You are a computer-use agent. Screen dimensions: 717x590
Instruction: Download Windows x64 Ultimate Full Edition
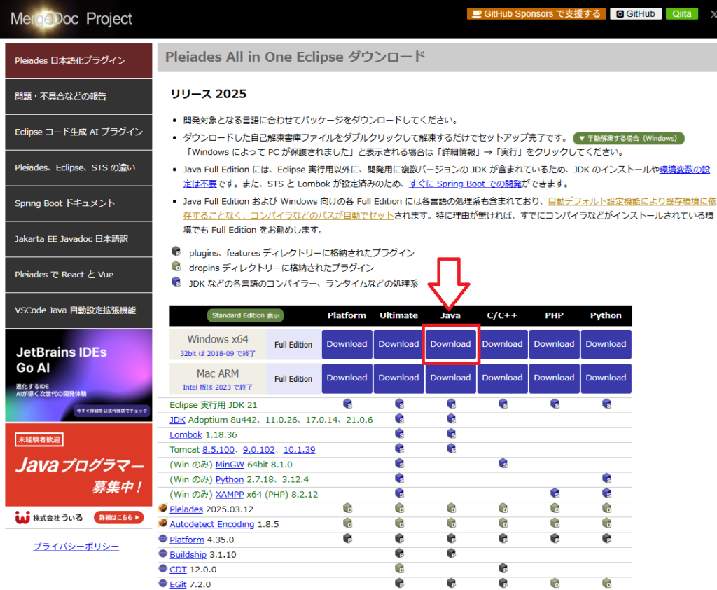[398, 344]
